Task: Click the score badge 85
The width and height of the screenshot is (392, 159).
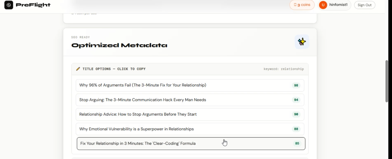Action: (297, 143)
